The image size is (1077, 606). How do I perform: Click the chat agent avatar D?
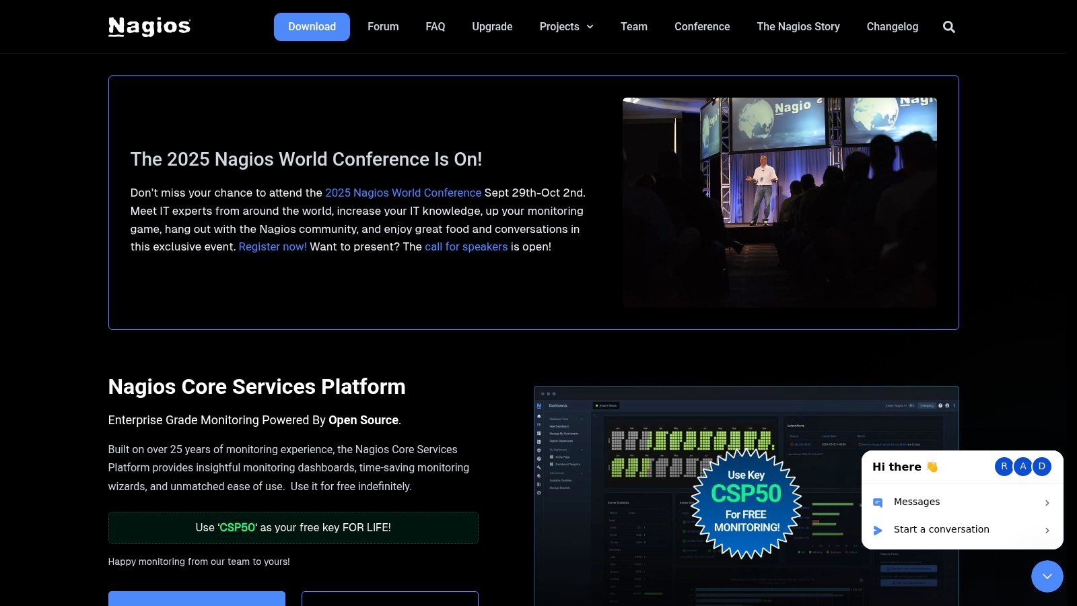pos(1042,467)
